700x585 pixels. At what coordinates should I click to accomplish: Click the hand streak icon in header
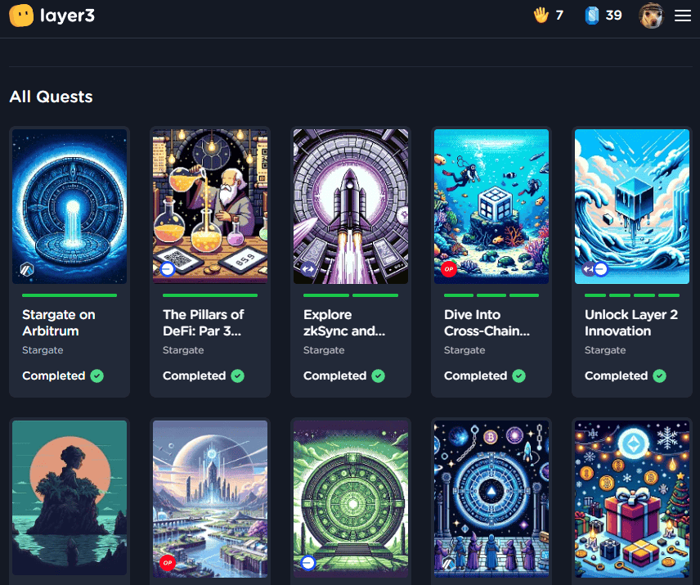point(540,15)
